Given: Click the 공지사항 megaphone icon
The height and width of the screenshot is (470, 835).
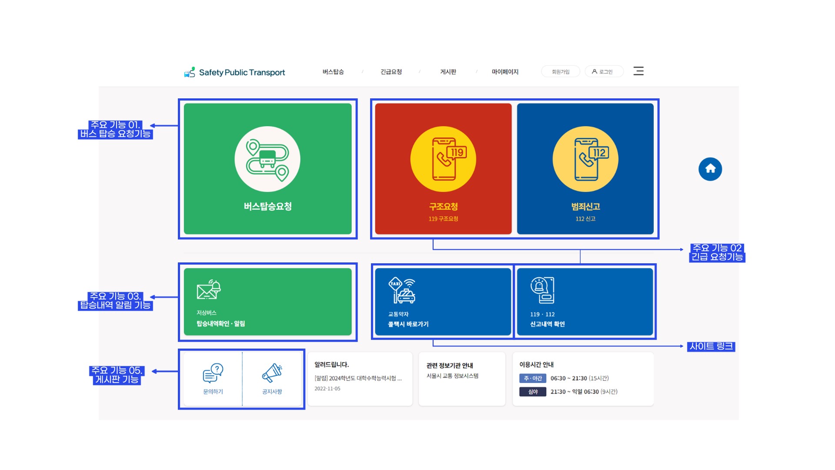Looking at the screenshot, I should [x=272, y=373].
